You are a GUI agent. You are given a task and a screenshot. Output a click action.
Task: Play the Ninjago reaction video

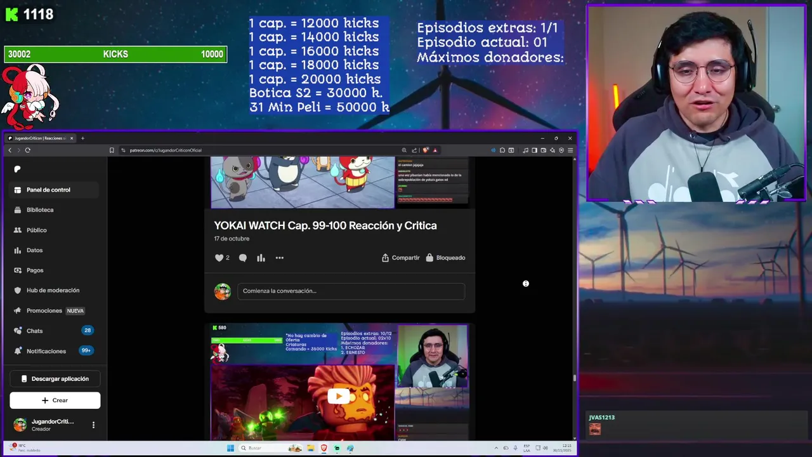coord(339,397)
